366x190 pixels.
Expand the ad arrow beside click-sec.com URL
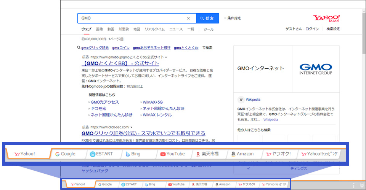click(131, 127)
